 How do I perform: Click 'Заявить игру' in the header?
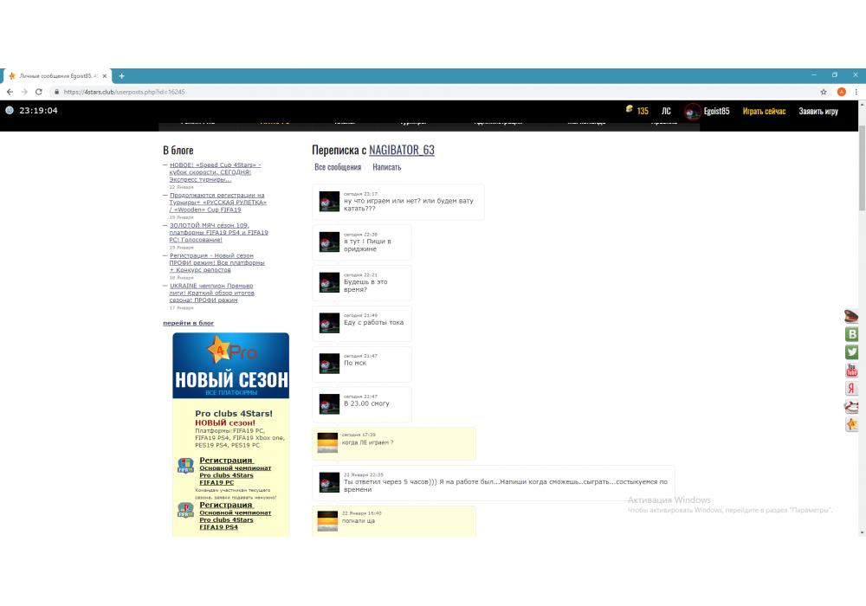point(818,111)
